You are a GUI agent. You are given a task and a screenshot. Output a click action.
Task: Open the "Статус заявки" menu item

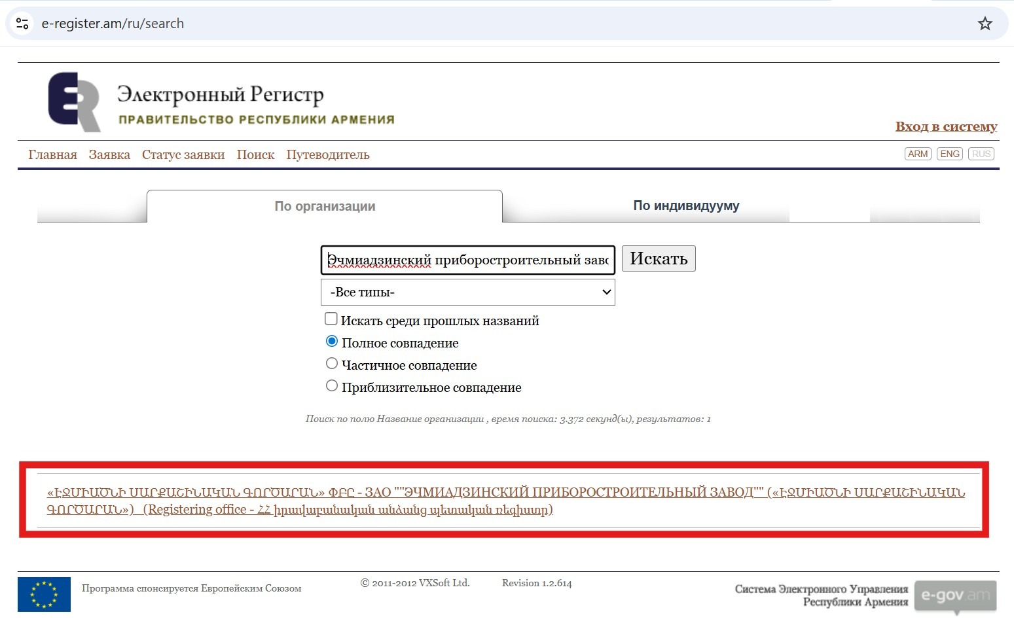point(183,155)
